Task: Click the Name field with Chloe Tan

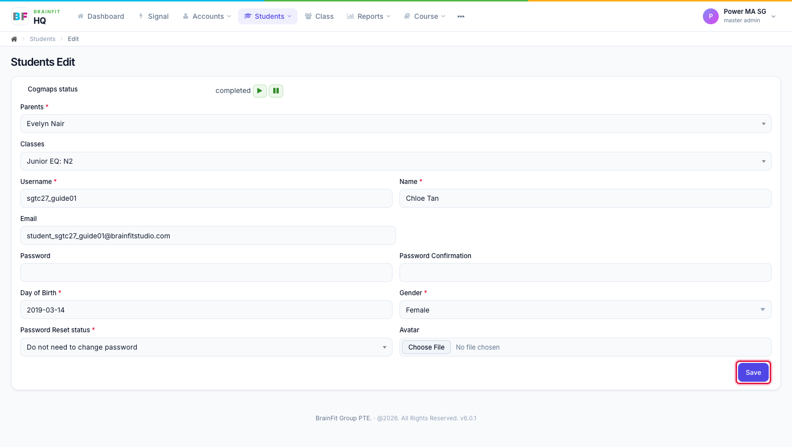Action: (x=586, y=198)
